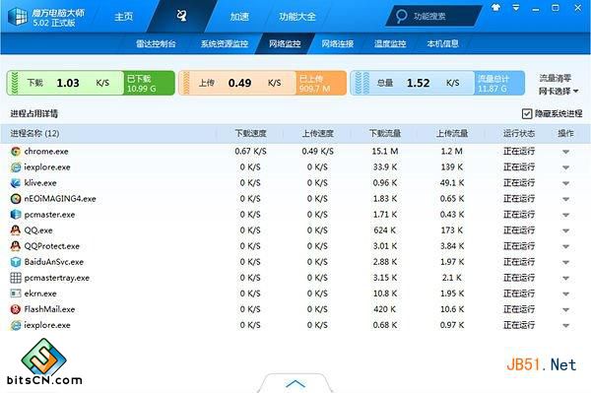Viewport: 591px width, 393px height.
Task: Sort by 进程名称 (12) column header
Action: (x=34, y=133)
